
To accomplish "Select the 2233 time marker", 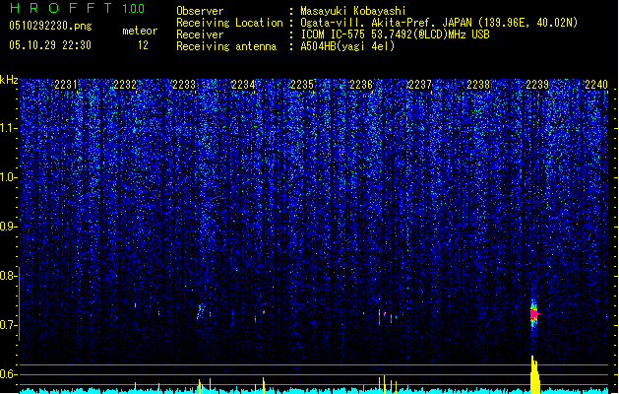I will tap(184, 85).
